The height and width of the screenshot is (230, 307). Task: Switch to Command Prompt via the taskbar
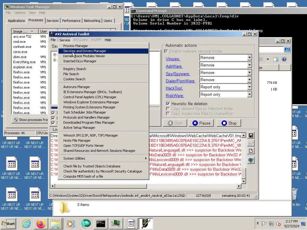pos(101,223)
